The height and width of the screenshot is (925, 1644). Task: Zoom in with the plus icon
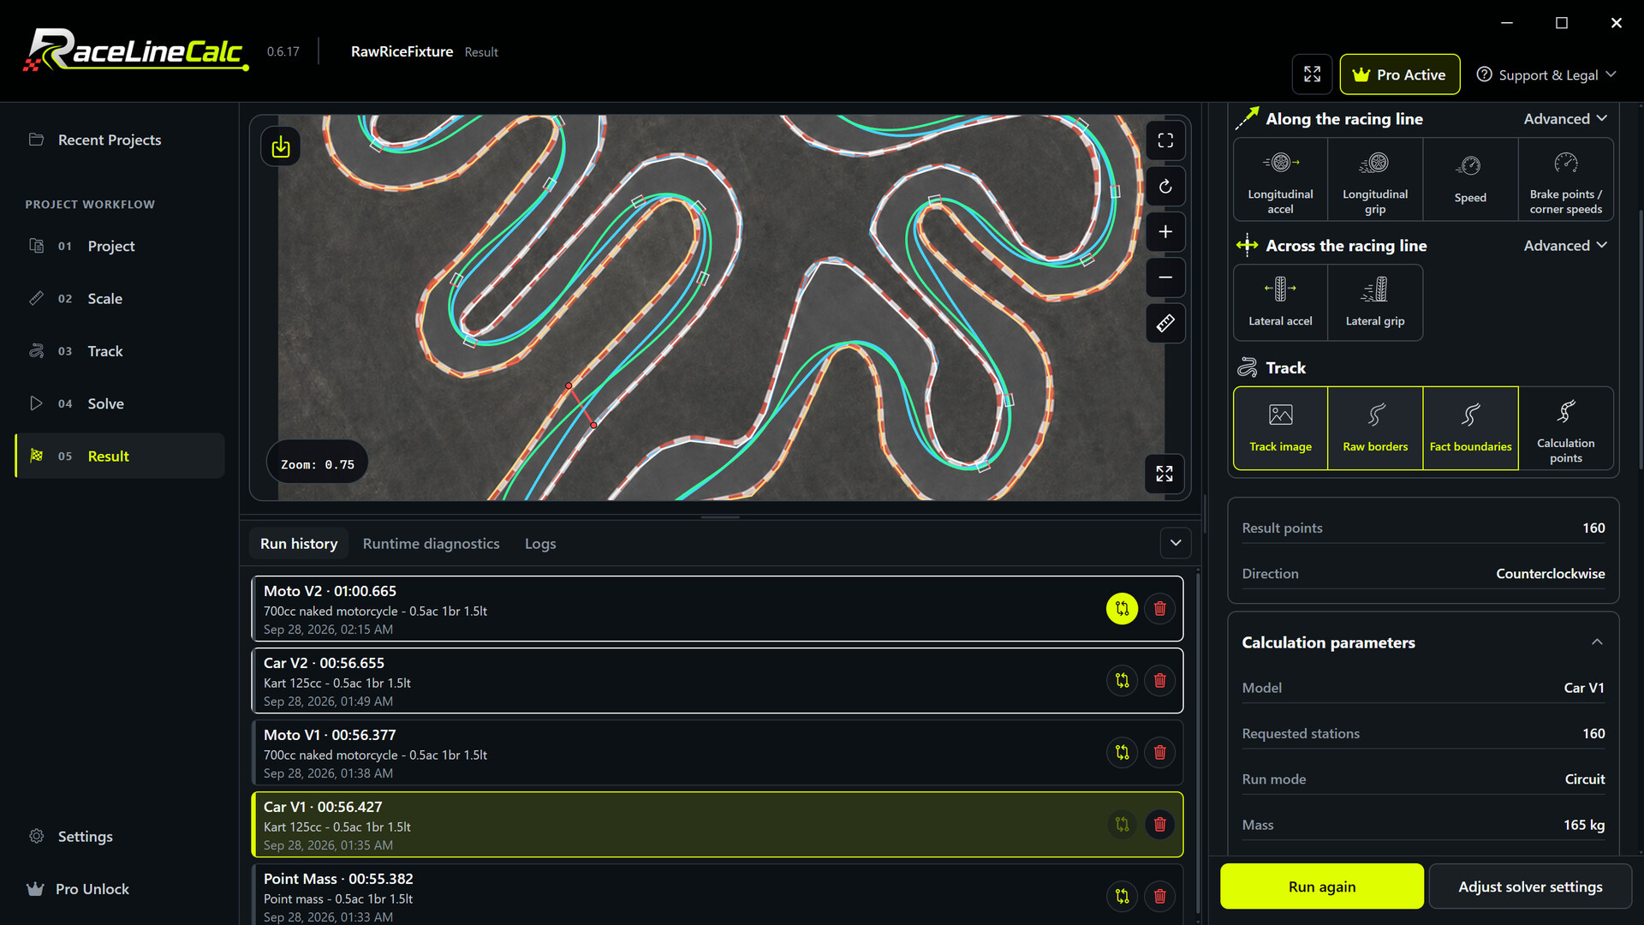(1165, 232)
